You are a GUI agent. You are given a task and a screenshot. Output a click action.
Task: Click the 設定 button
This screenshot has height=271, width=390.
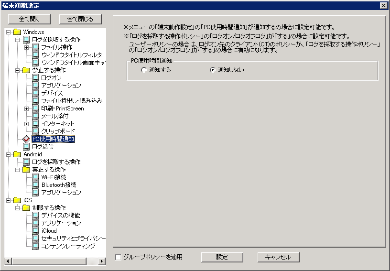coord(222,257)
